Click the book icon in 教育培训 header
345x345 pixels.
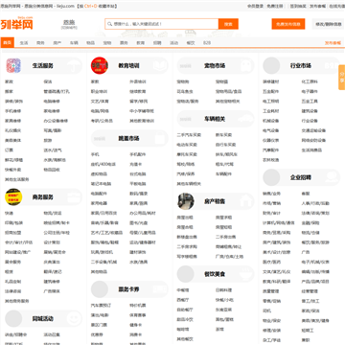159,65
